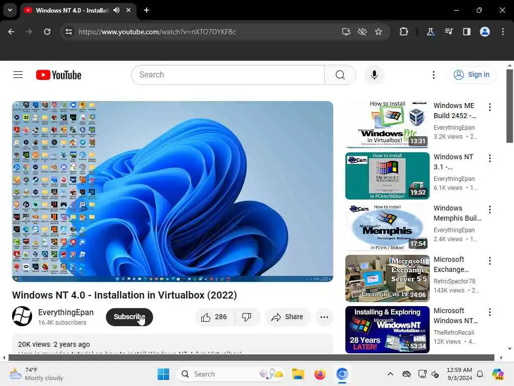Click the horizontal scrollbar at bottom

[251, 357]
